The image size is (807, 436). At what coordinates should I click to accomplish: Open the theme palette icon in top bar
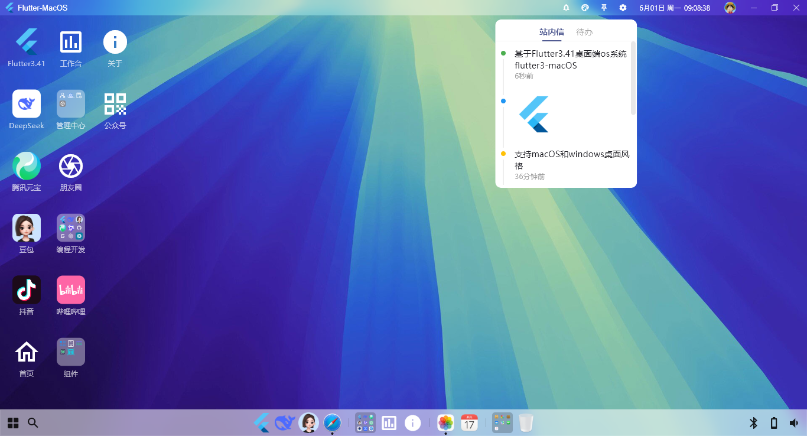pos(585,8)
